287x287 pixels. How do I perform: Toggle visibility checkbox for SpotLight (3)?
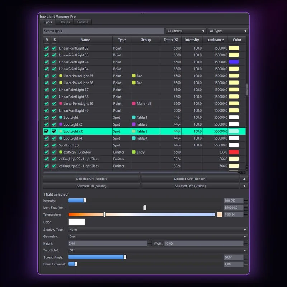[x=47, y=131]
